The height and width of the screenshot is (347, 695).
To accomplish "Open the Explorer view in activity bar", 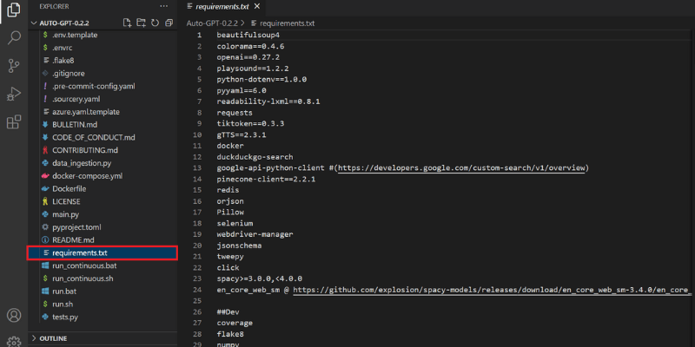I will 14,10.
